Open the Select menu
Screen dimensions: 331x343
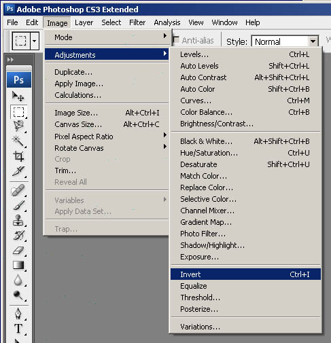tap(111, 22)
